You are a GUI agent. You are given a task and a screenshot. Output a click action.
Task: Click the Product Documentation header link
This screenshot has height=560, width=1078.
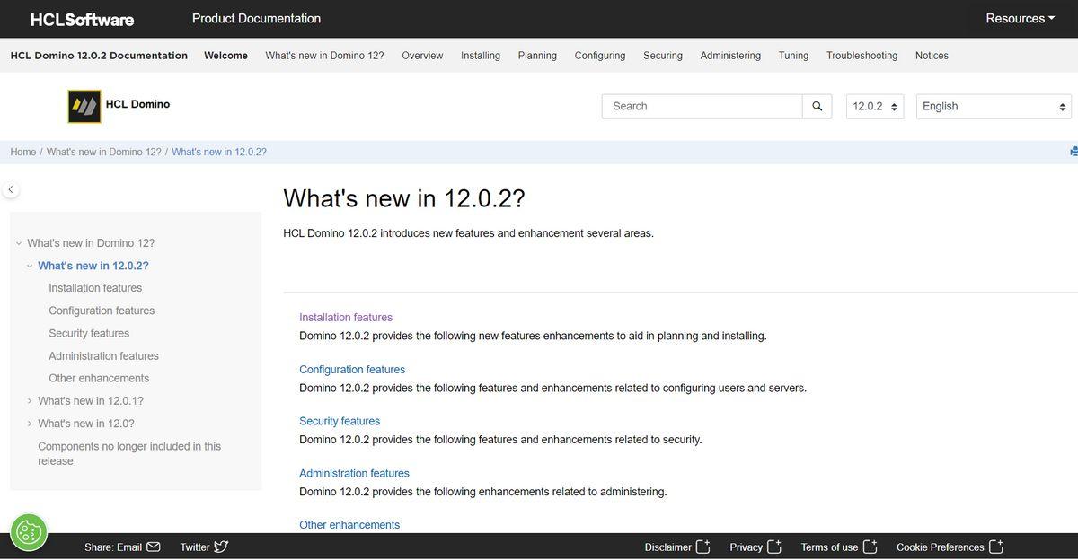(256, 18)
